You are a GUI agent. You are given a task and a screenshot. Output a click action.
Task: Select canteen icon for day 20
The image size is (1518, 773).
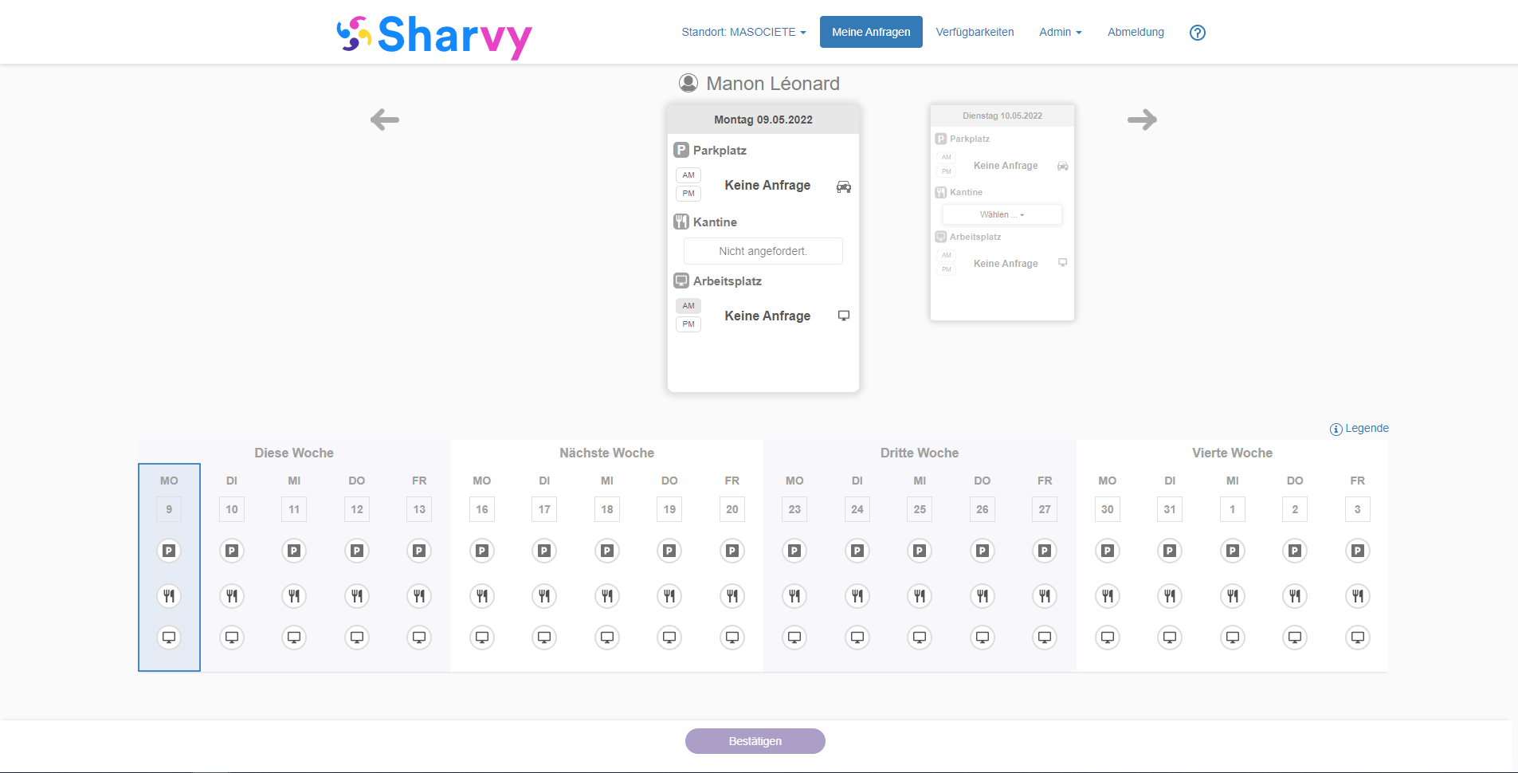pos(732,595)
